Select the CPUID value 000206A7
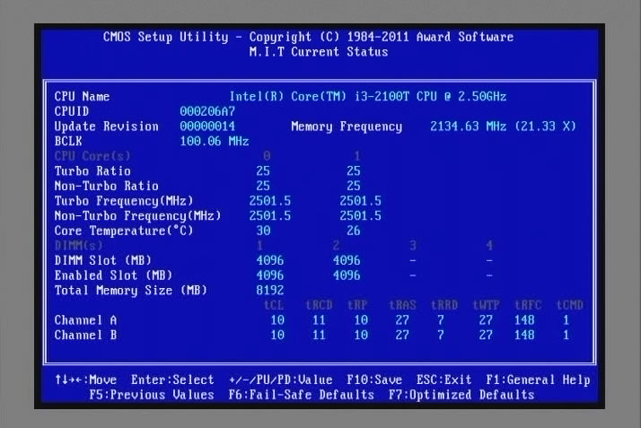 click(x=207, y=111)
